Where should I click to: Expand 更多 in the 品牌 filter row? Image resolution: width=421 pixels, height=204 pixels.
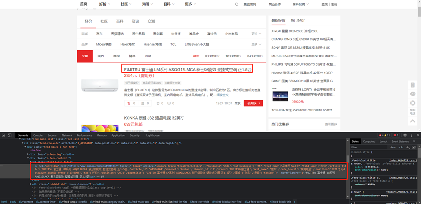(256, 44)
